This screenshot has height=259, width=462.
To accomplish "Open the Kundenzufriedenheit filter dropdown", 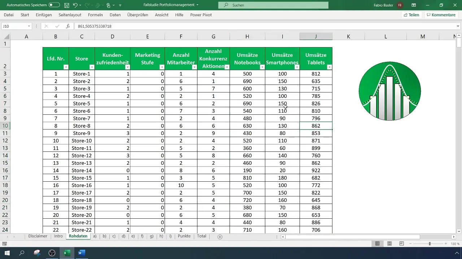I will click(127, 67).
